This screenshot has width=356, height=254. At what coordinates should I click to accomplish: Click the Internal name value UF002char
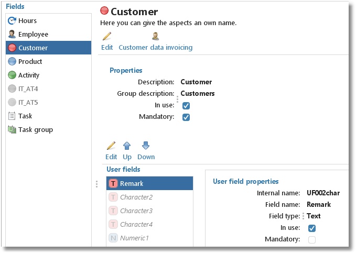[323, 193]
